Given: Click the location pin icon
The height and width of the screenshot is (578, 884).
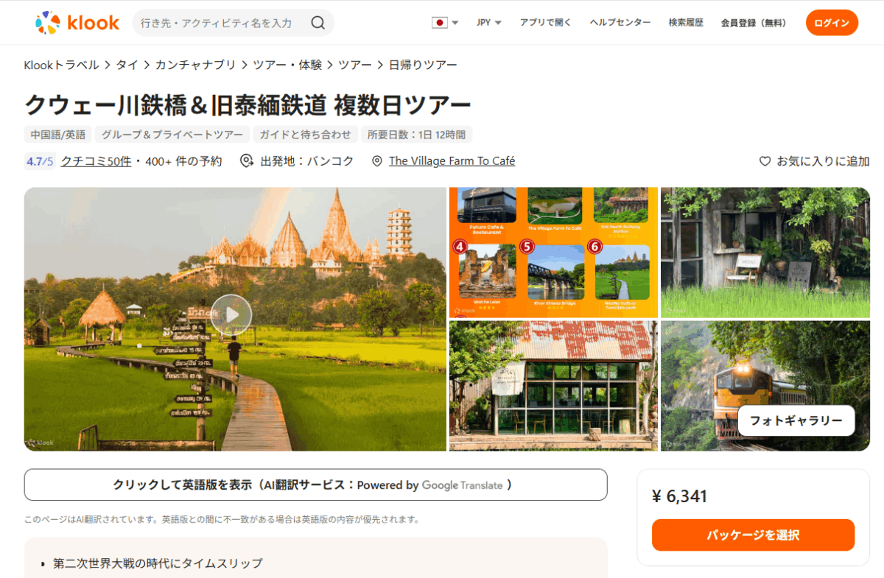Looking at the screenshot, I should point(377,161).
